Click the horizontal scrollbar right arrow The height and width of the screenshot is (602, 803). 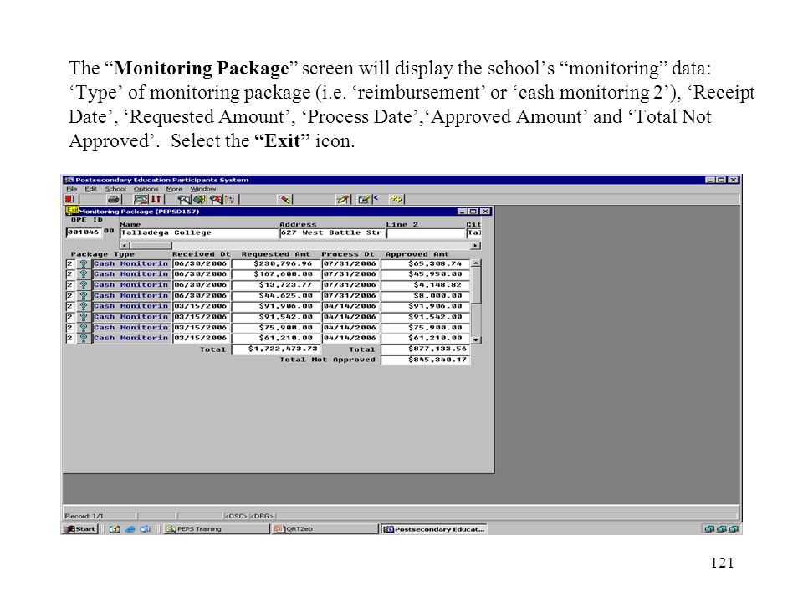pos(476,246)
